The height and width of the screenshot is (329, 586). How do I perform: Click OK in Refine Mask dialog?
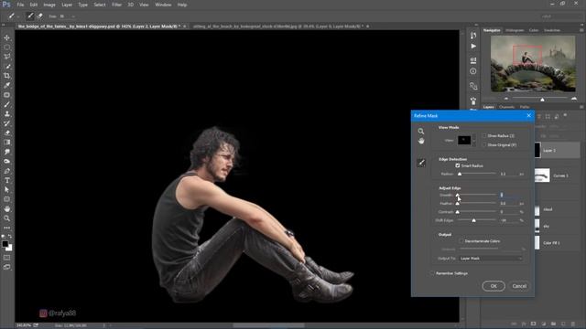[x=494, y=286]
